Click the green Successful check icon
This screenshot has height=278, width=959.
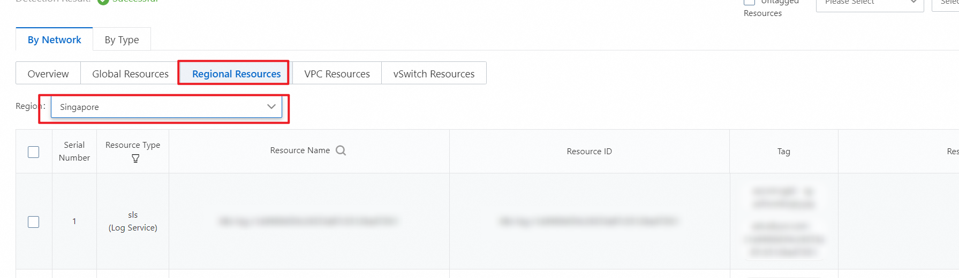click(103, 2)
